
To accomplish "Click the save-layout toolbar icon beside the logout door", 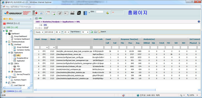I will tap(41, 13).
